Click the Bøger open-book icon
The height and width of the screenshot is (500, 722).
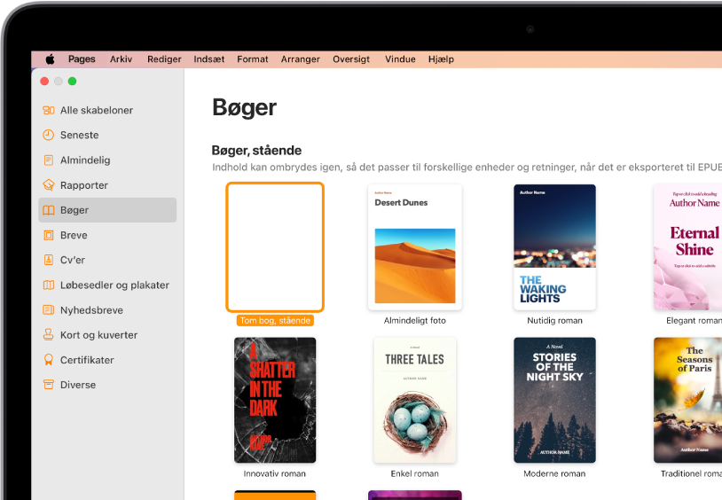(x=49, y=210)
